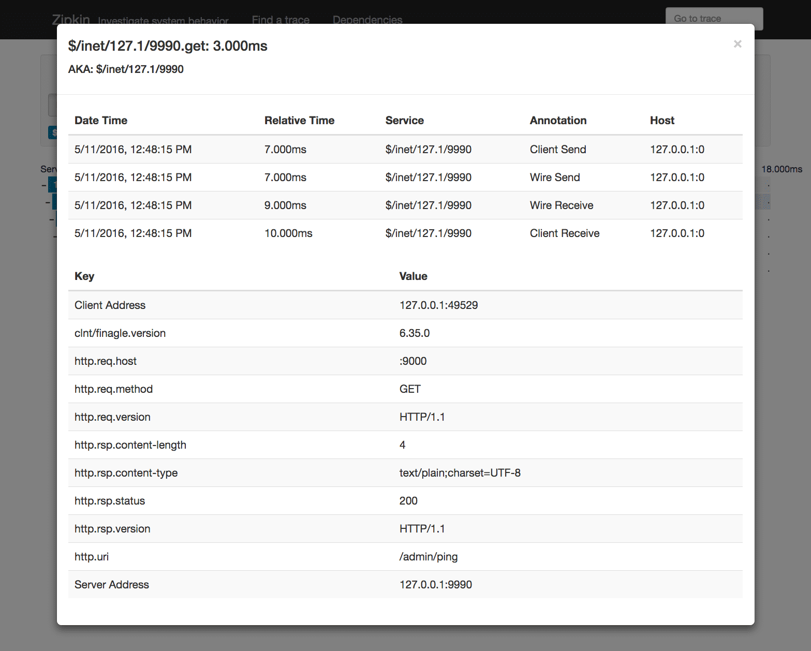Select the Annotation column header

[x=558, y=121]
